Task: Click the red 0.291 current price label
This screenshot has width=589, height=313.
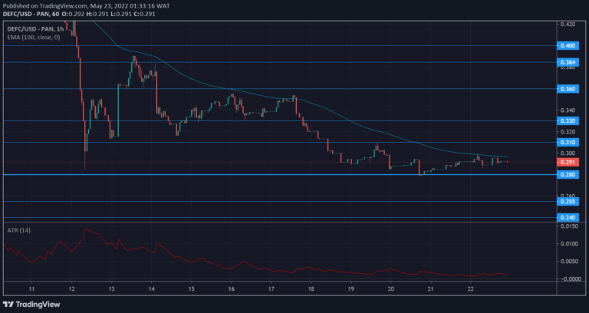Action: pyautogui.click(x=568, y=163)
